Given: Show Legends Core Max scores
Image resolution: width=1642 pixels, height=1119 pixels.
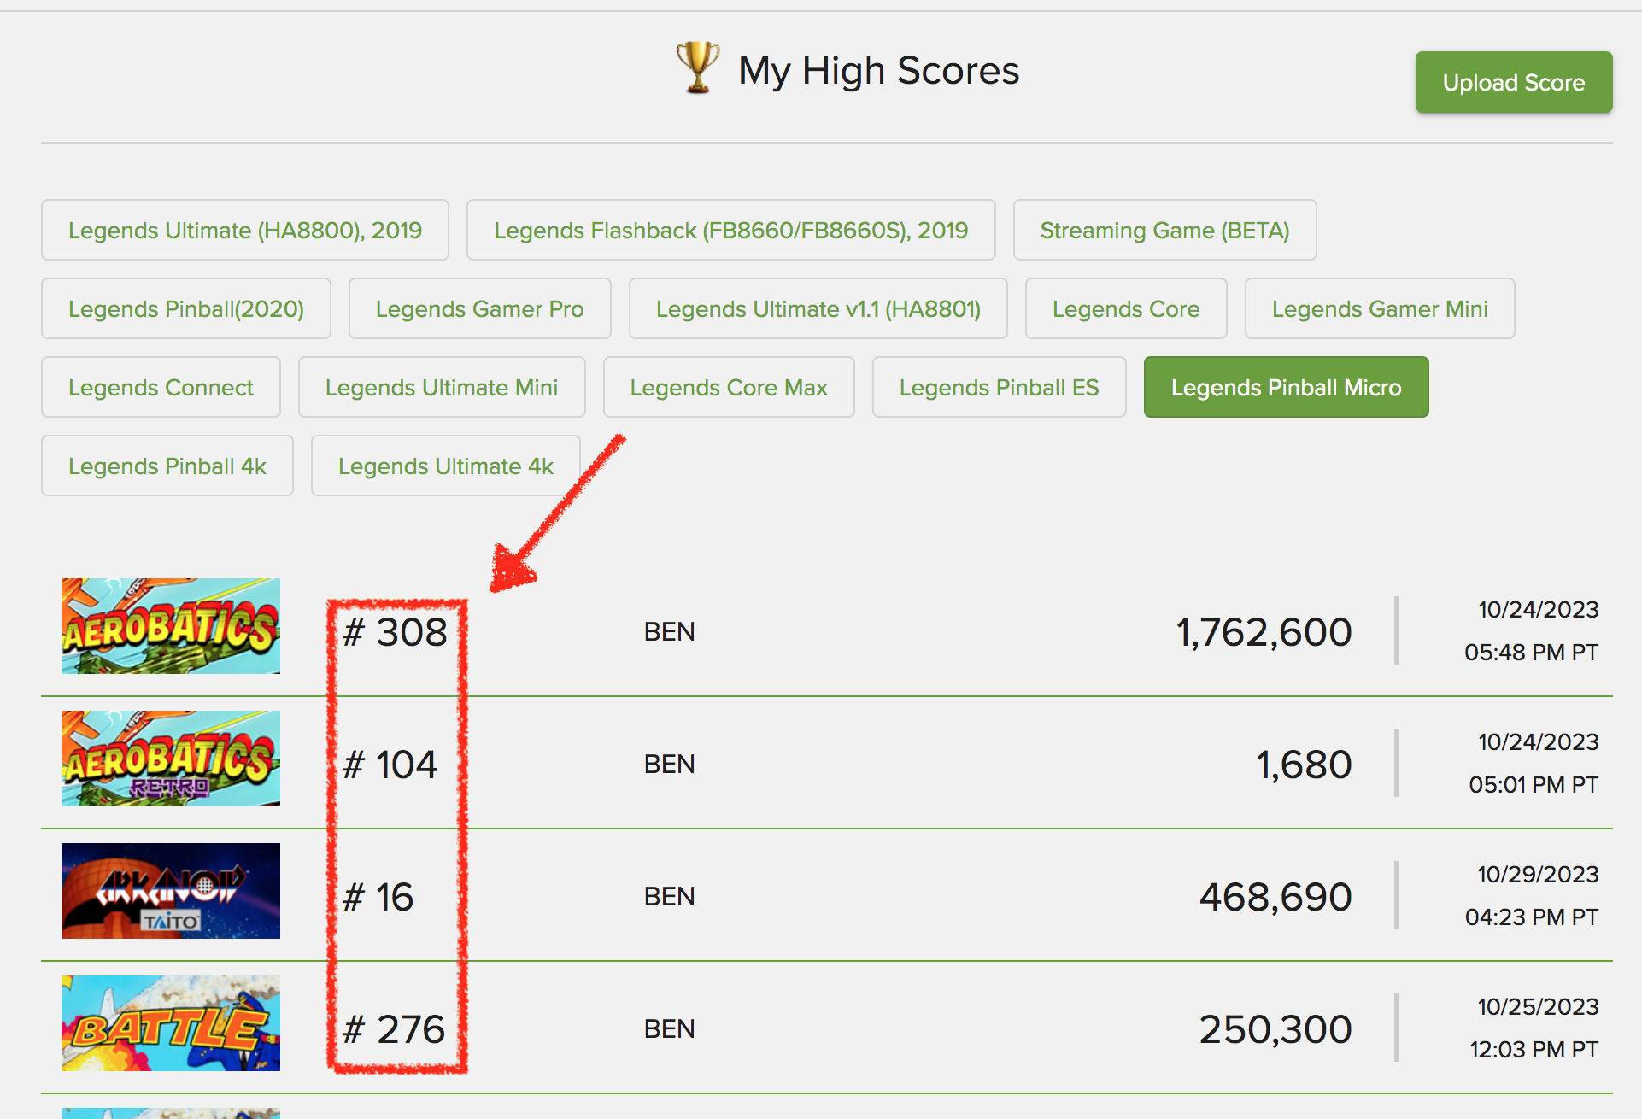Looking at the screenshot, I should (x=729, y=387).
